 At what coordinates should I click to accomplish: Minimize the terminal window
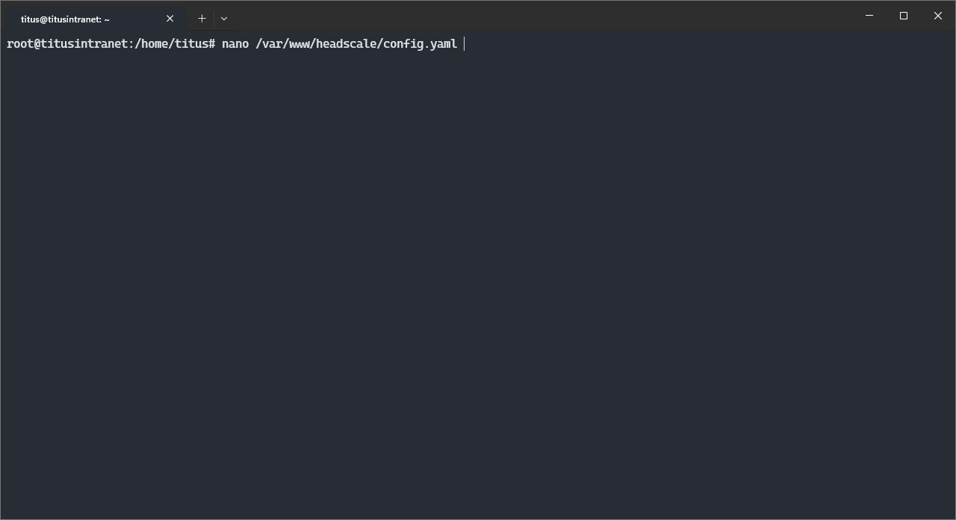point(869,16)
